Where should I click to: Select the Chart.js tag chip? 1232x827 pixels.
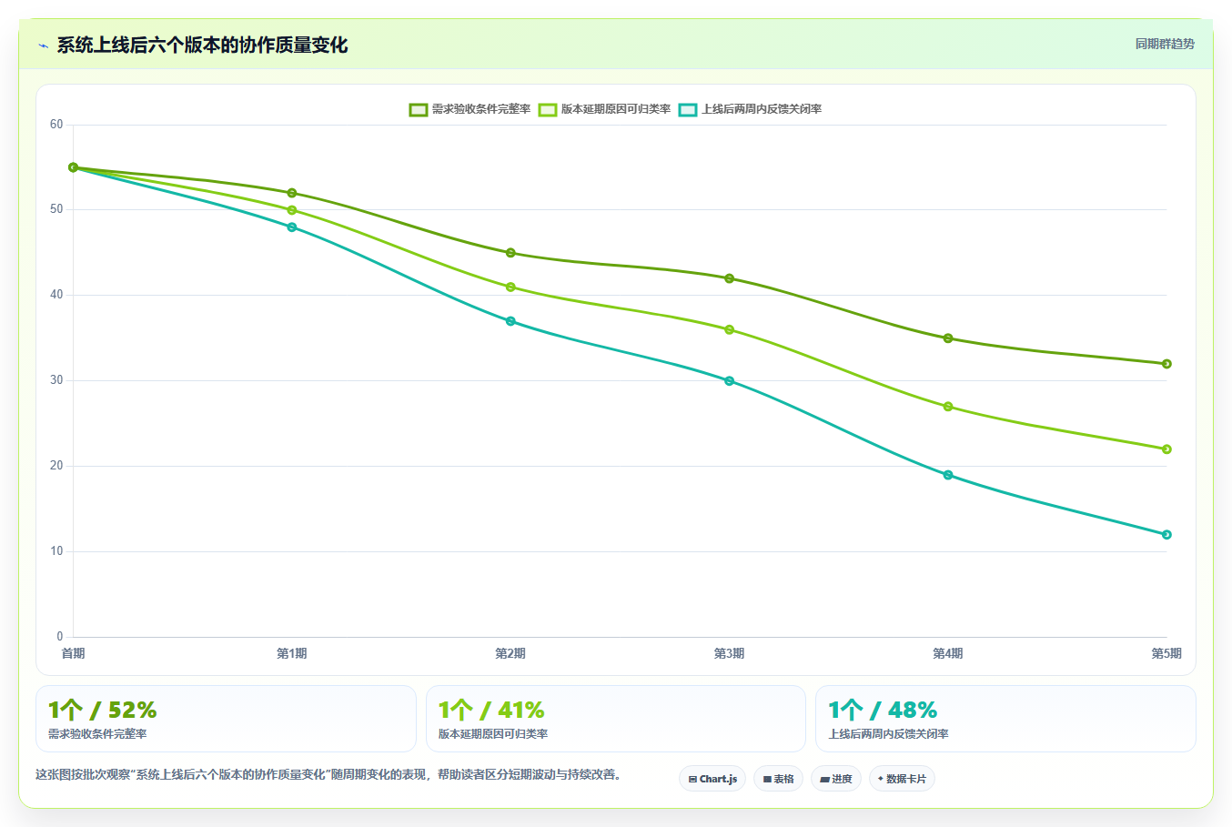(712, 779)
